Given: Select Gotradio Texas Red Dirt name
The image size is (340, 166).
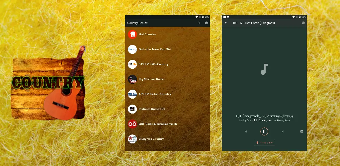Looking at the screenshot, I should tap(155, 49).
